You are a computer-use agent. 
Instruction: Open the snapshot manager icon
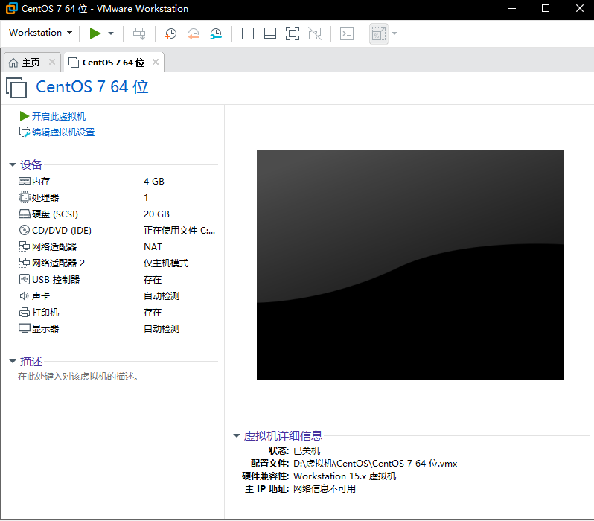coord(216,33)
